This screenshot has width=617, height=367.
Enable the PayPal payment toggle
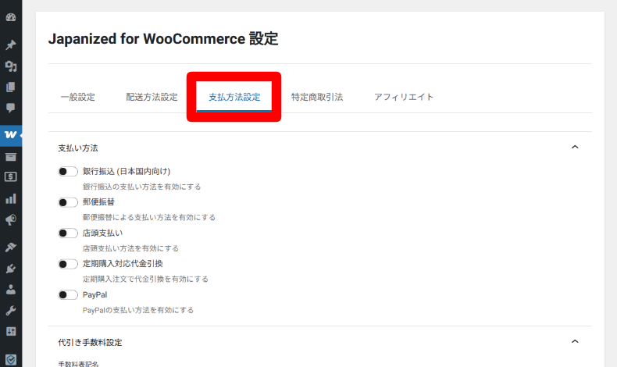(x=68, y=295)
